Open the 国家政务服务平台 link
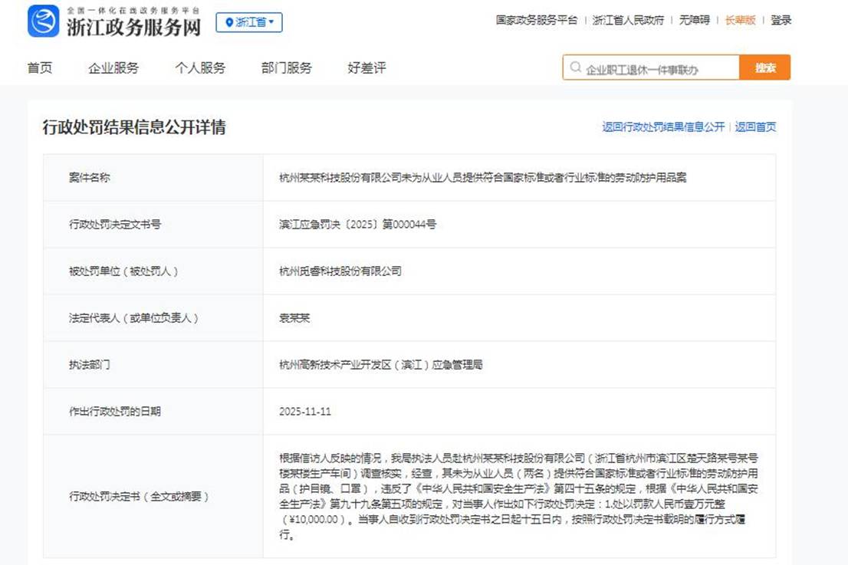 [536, 21]
